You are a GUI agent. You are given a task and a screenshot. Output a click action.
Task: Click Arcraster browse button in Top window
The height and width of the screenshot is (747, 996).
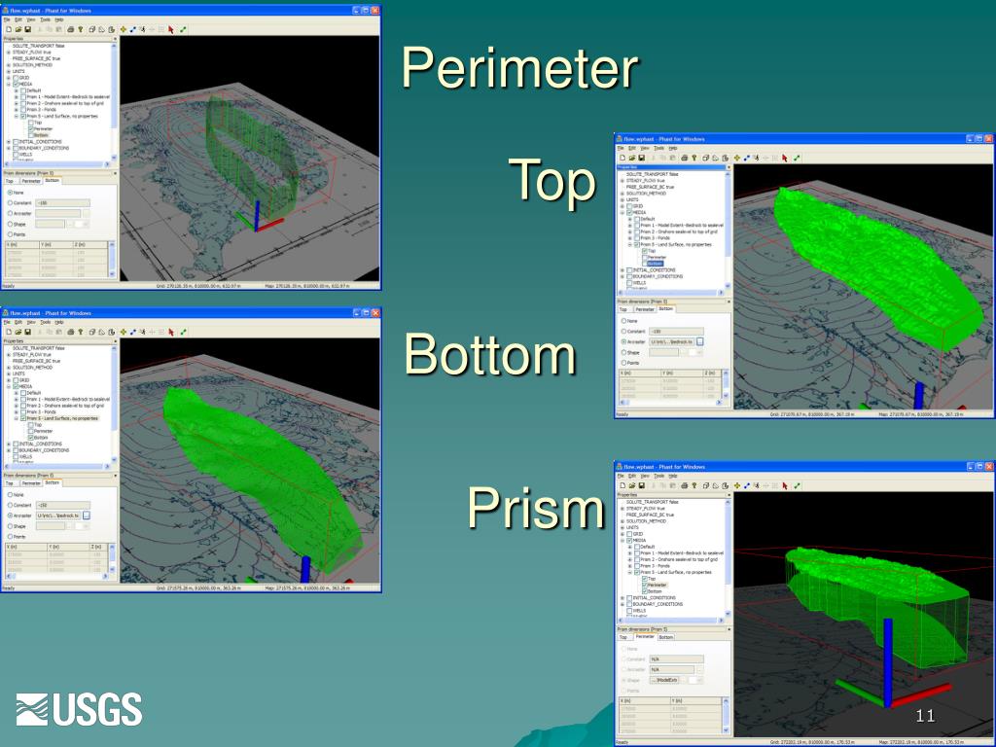click(x=700, y=341)
